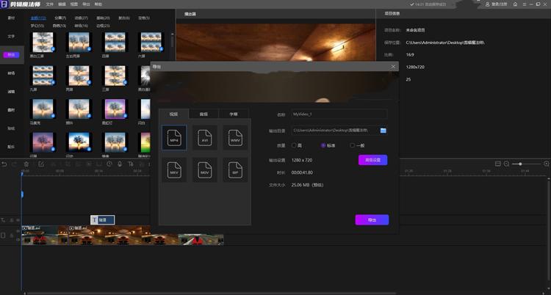The width and height of the screenshot is (551, 295).
Task: Choose the GIF output format icon
Action: 235,170
